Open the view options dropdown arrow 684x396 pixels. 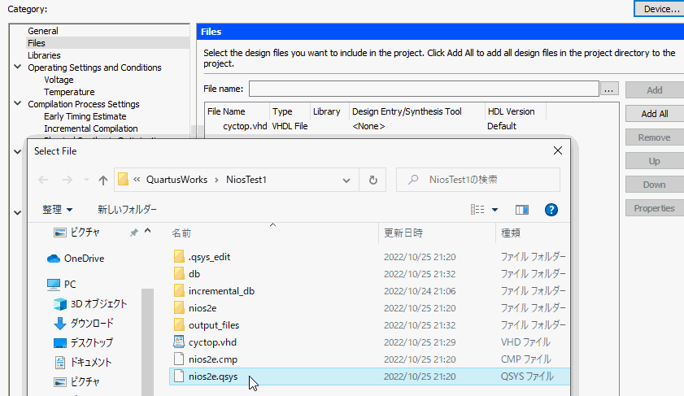tap(494, 210)
